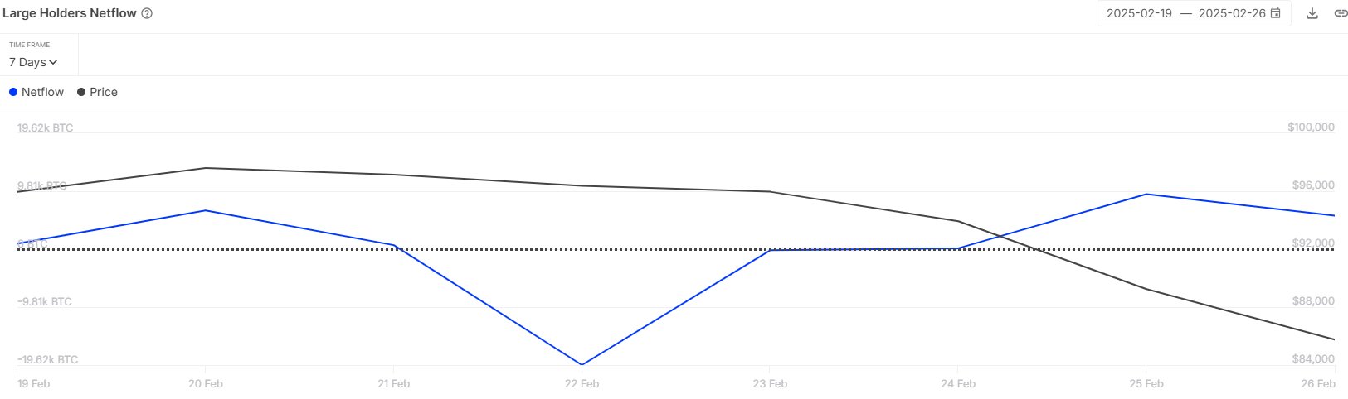This screenshot has width=1348, height=399.
Task: Click the Netflow peak on 25 Feb
Action: [1146, 195]
